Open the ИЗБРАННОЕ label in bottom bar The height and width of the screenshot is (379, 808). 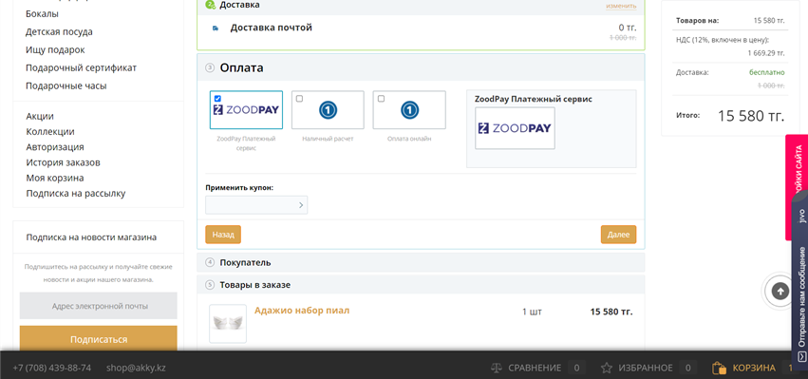(645, 369)
